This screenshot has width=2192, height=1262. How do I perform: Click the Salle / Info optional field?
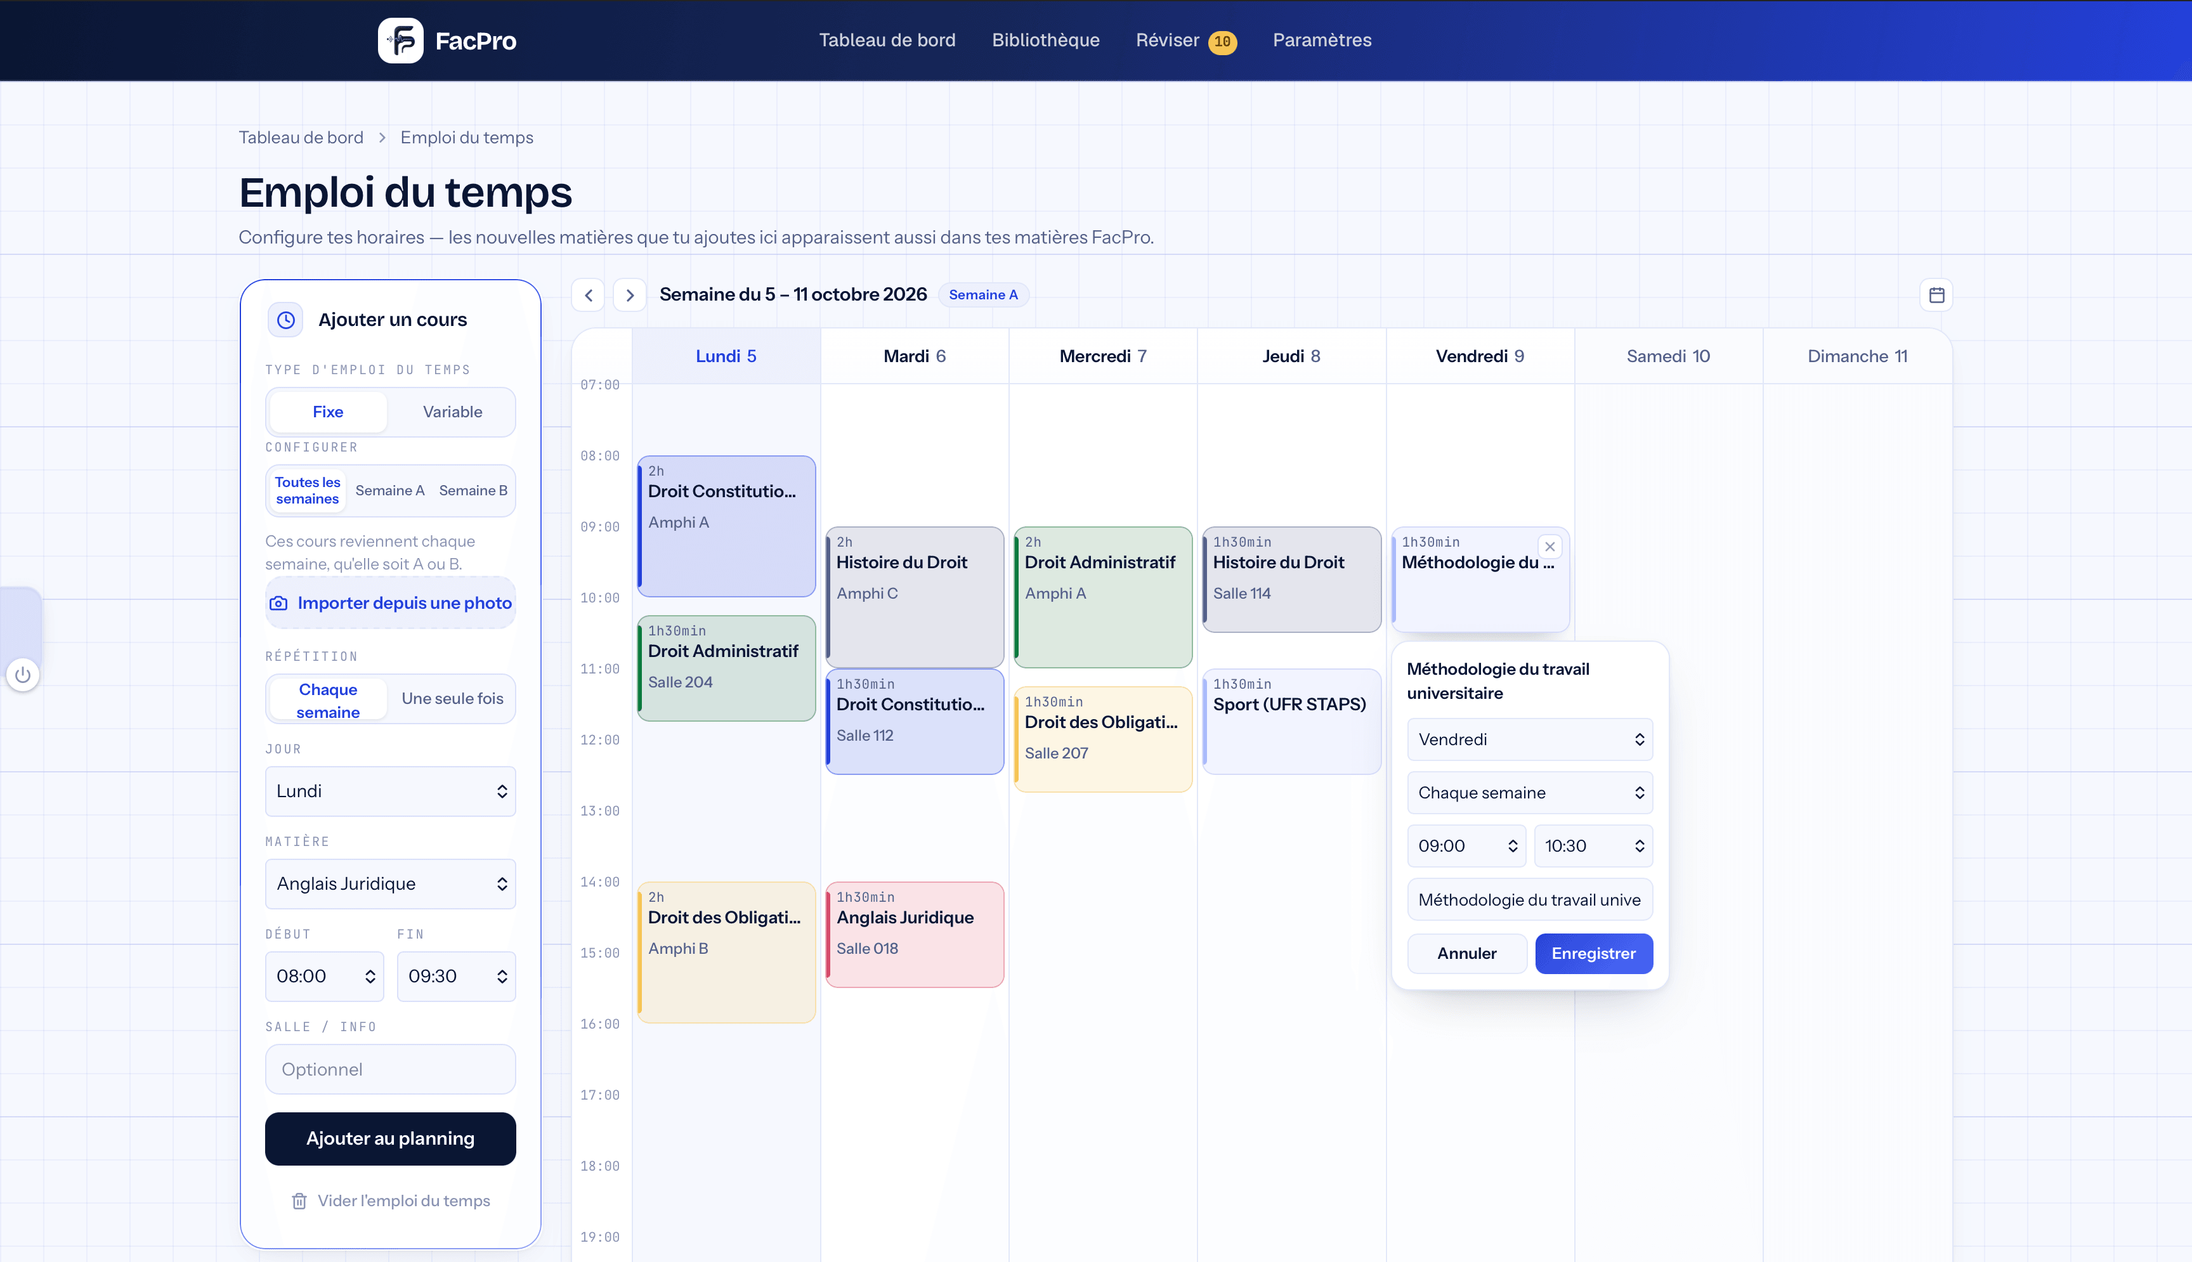point(390,1069)
